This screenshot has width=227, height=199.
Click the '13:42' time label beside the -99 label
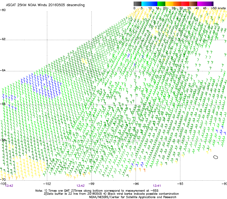(x=80, y=186)
